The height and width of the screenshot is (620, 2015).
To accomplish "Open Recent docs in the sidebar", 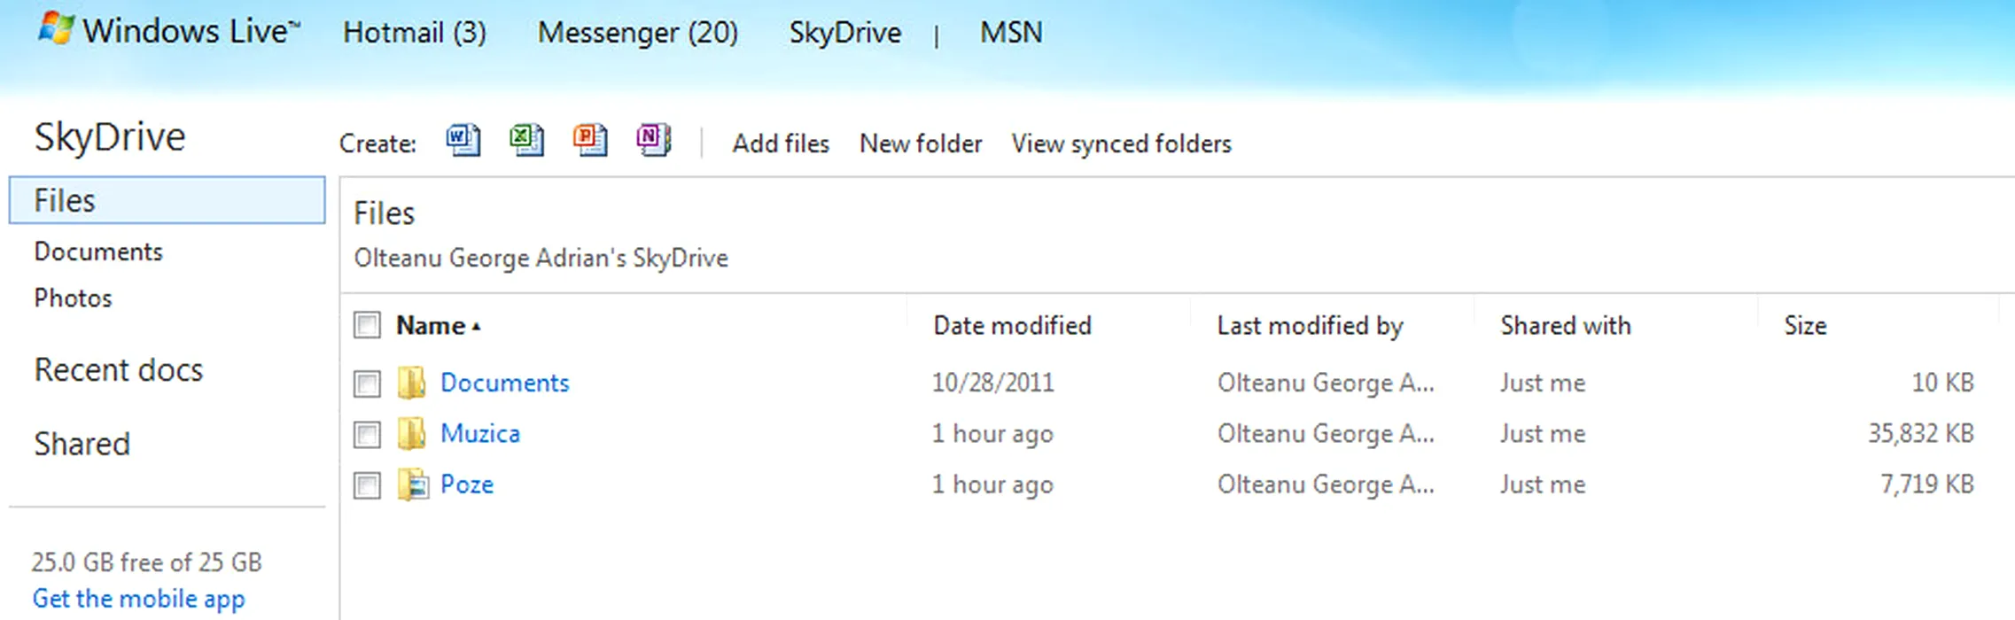I will point(118,370).
